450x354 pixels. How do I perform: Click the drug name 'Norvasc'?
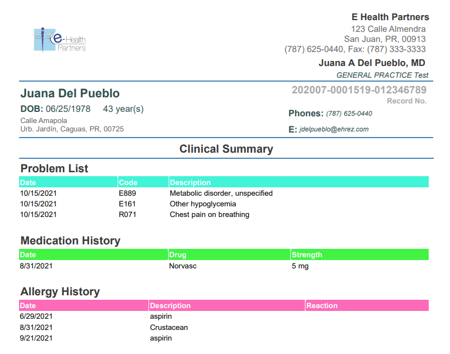(183, 266)
